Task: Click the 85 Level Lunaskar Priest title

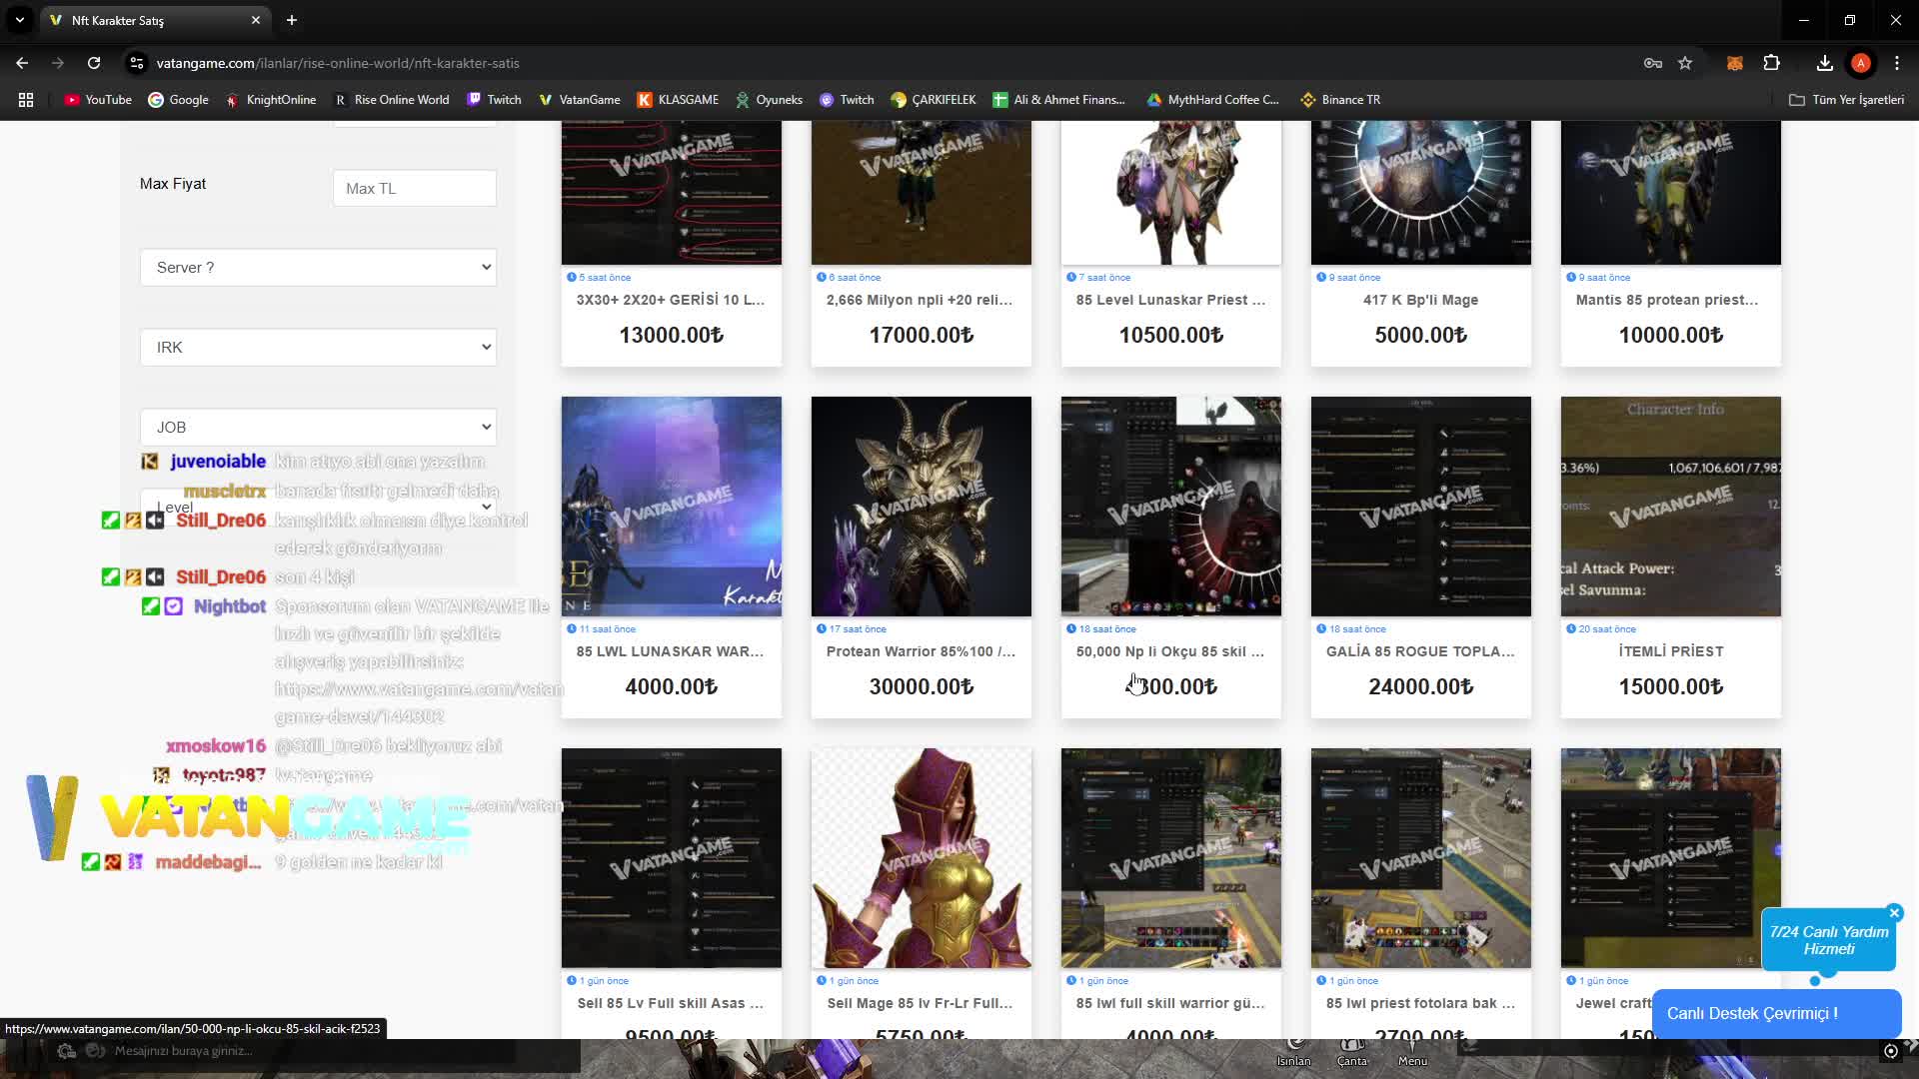Action: [1171, 300]
